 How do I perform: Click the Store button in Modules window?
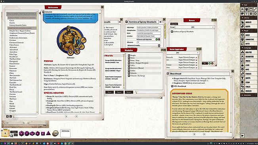point(109,92)
